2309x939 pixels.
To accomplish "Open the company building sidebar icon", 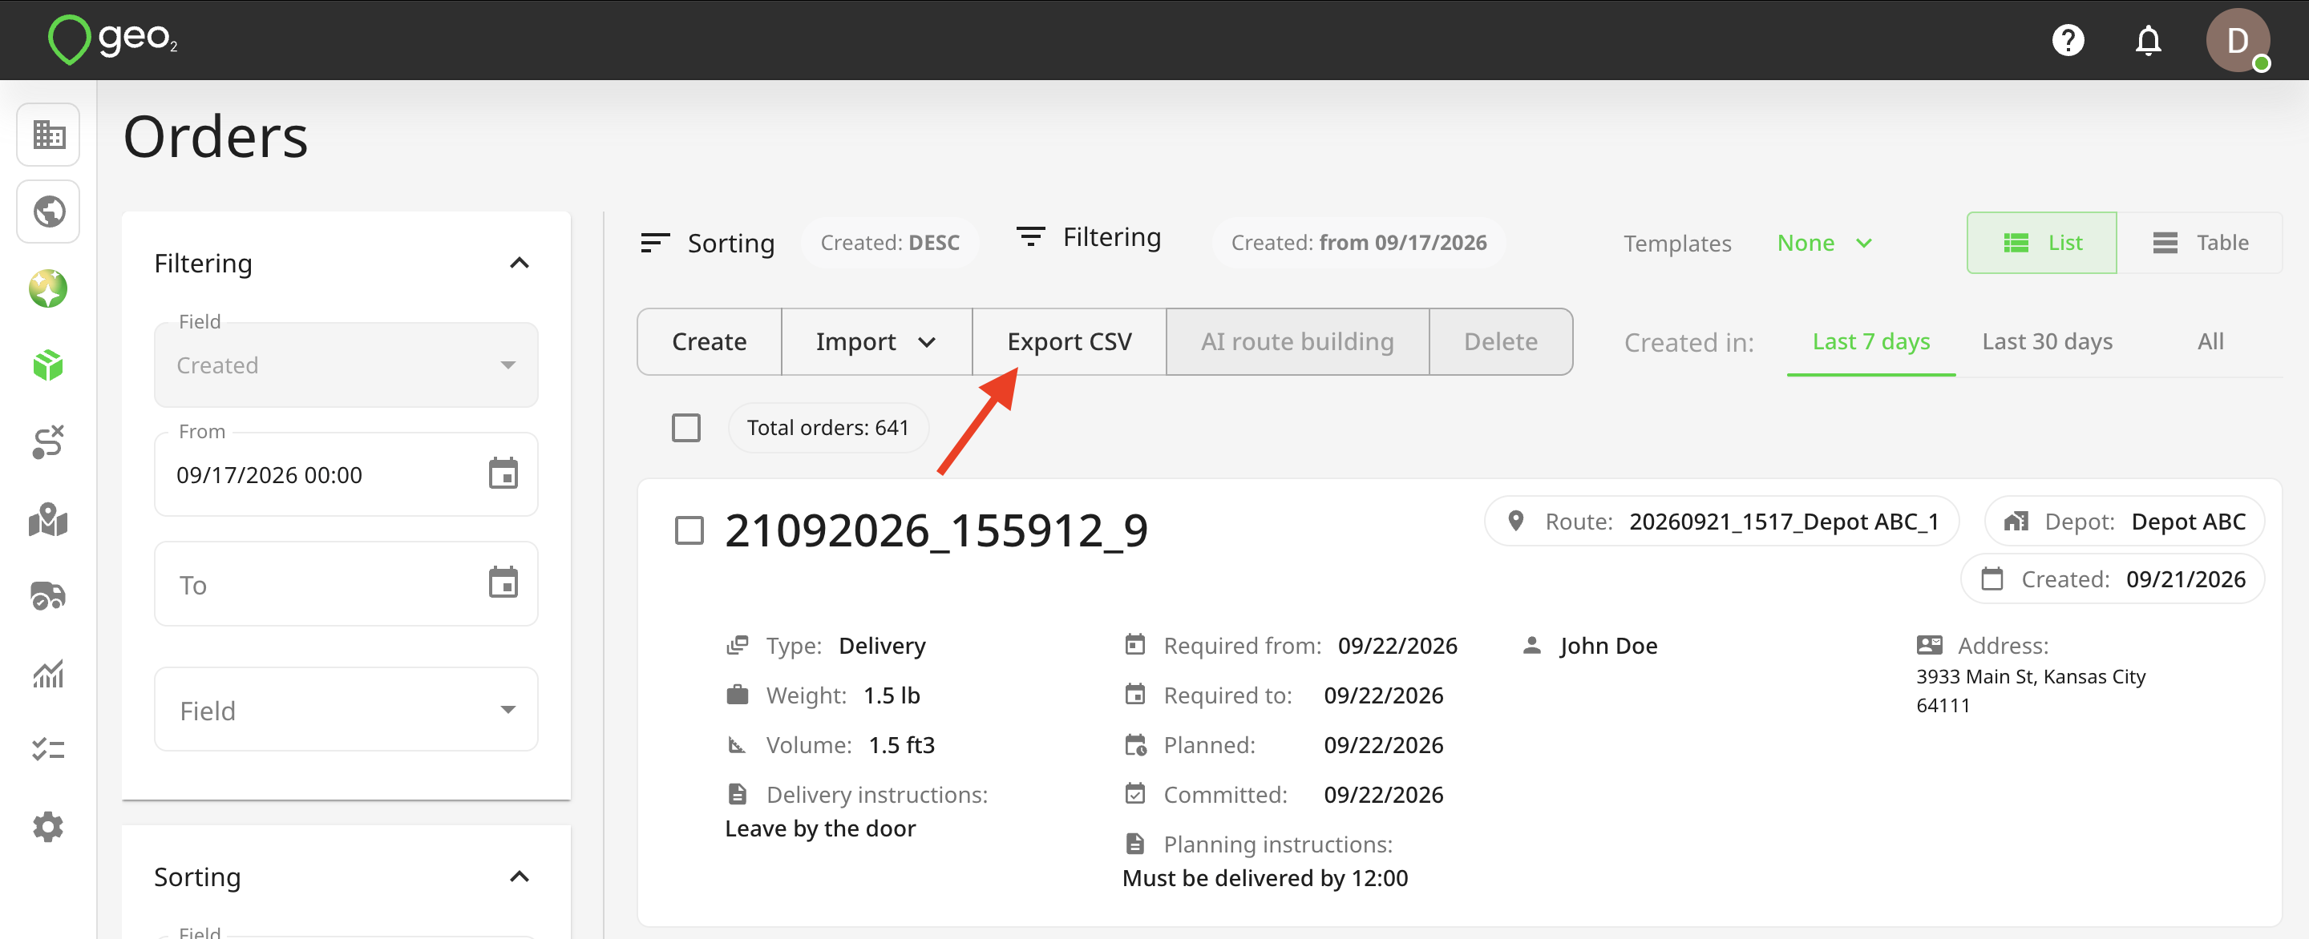I will click(x=48, y=135).
